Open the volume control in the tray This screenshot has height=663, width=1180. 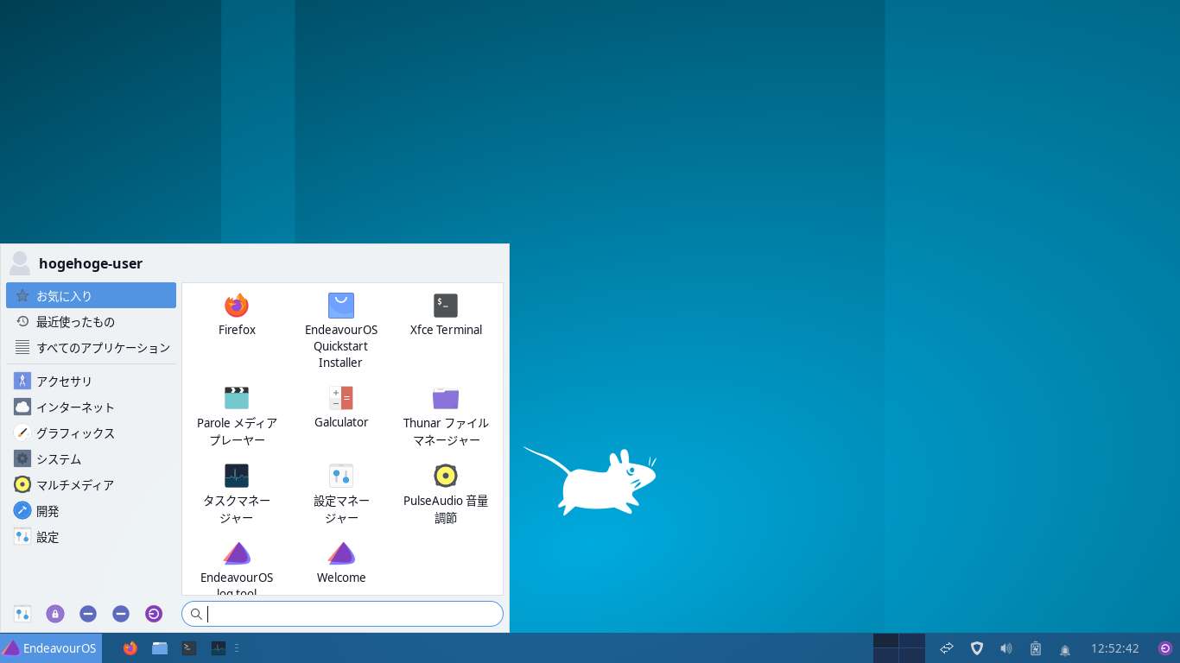(x=1006, y=648)
